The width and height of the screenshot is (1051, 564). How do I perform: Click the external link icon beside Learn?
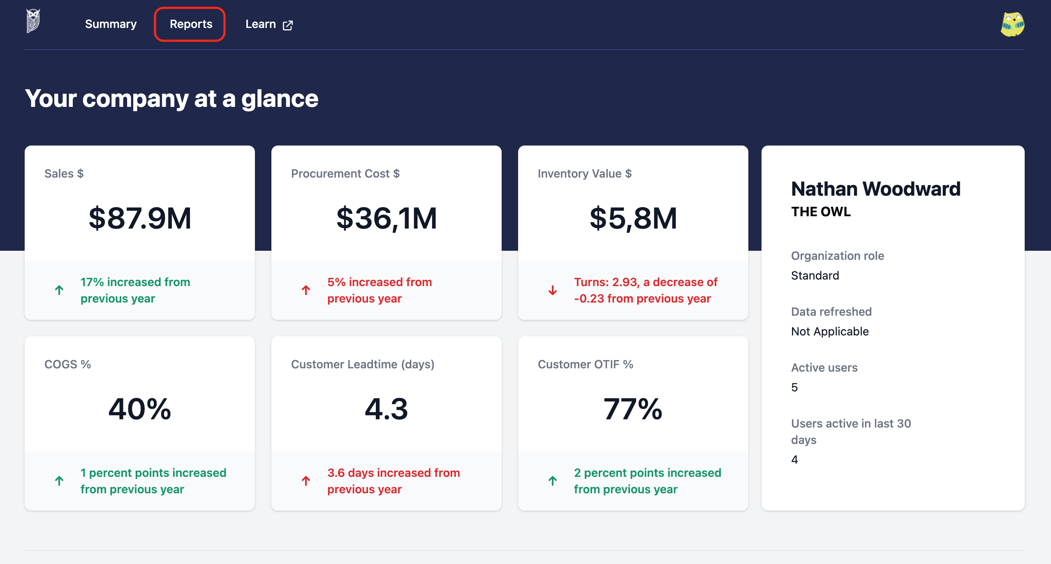[x=288, y=25]
